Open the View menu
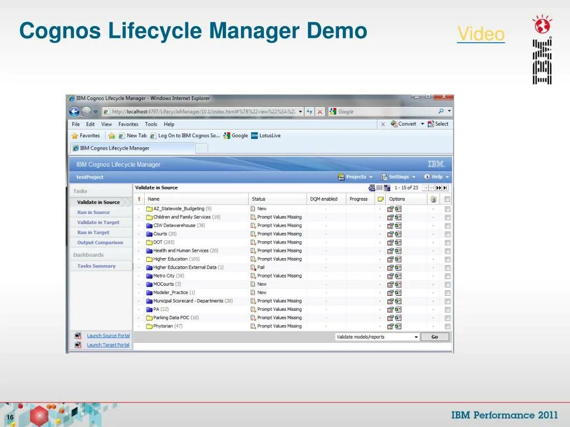The image size is (570, 427). click(x=106, y=124)
